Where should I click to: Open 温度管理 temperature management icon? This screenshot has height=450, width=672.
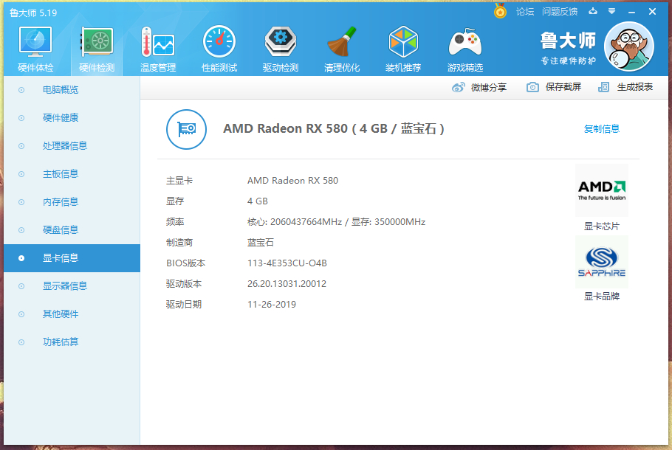[x=158, y=42]
